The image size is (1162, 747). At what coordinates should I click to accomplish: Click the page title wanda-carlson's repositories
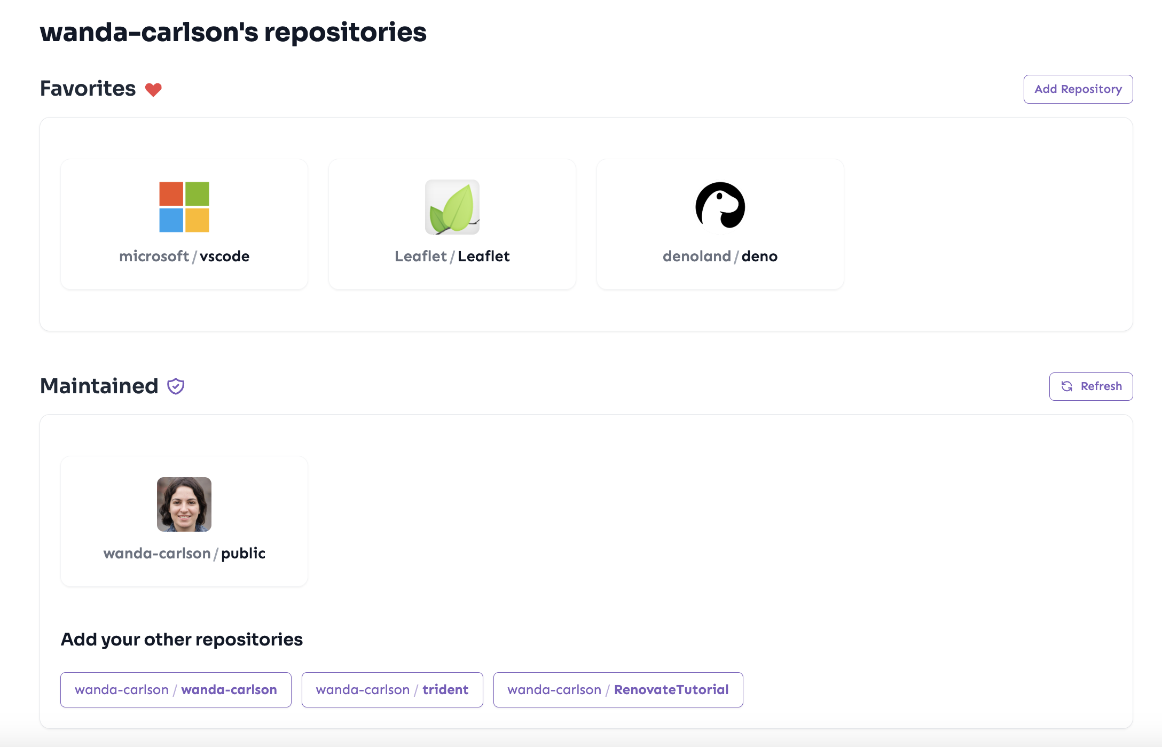tap(233, 32)
